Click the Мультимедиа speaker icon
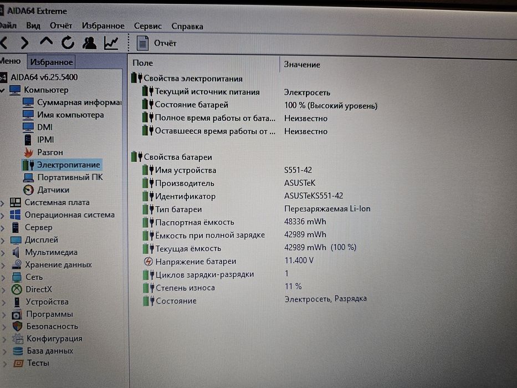This screenshot has height=388, width=517. click(16, 252)
